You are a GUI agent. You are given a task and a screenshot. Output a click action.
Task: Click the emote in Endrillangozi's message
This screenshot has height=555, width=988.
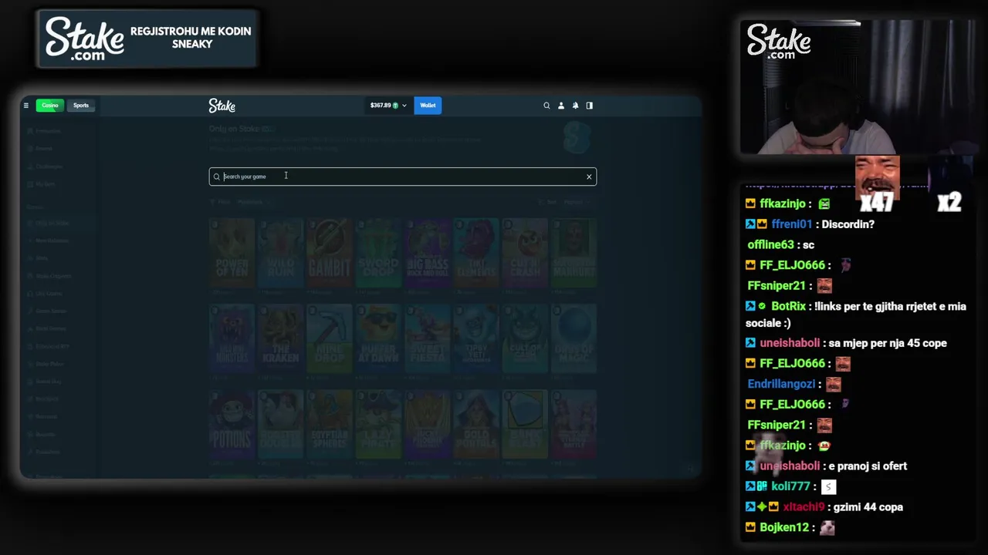(833, 384)
